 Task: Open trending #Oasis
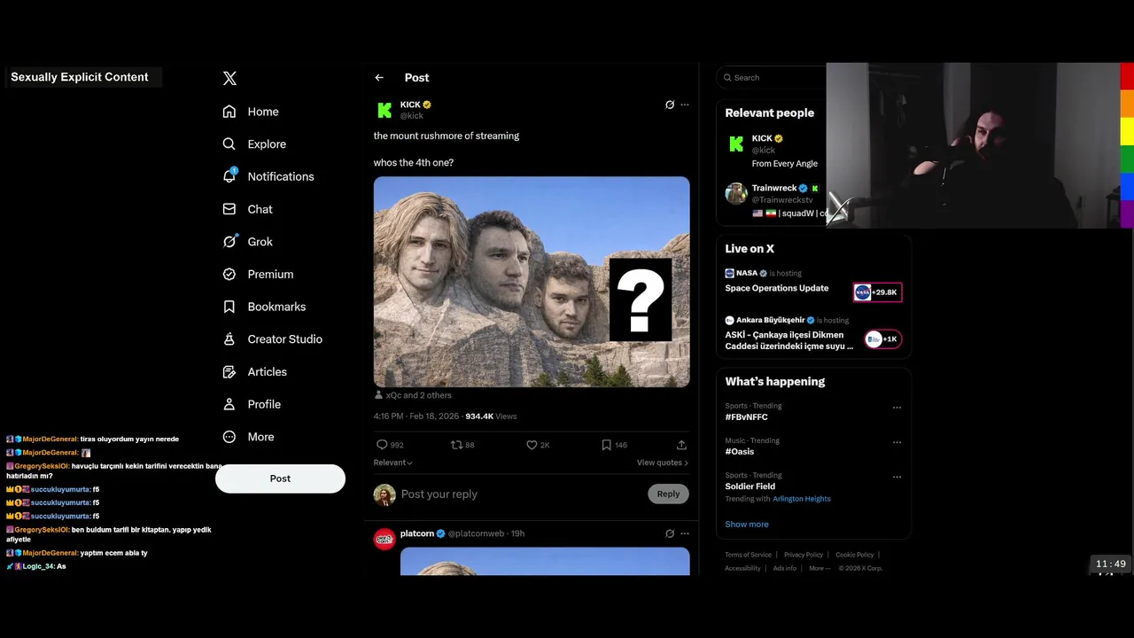click(x=740, y=452)
